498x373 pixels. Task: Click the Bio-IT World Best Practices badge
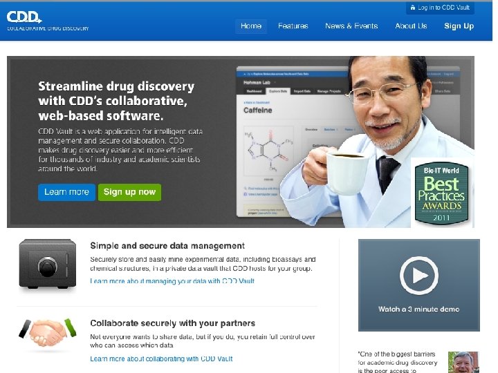[441, 193]
